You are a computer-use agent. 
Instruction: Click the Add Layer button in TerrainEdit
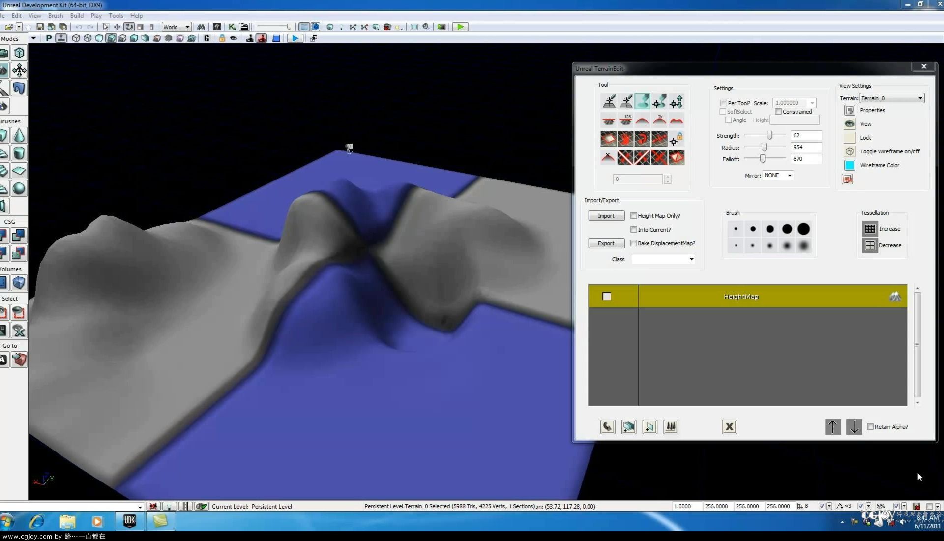(627, 426)
